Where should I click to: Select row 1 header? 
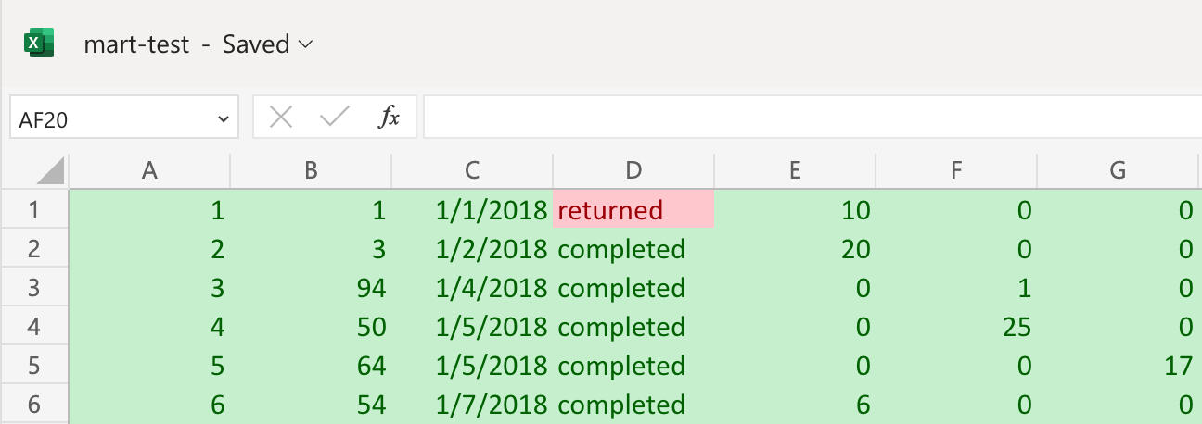point(34,210)
